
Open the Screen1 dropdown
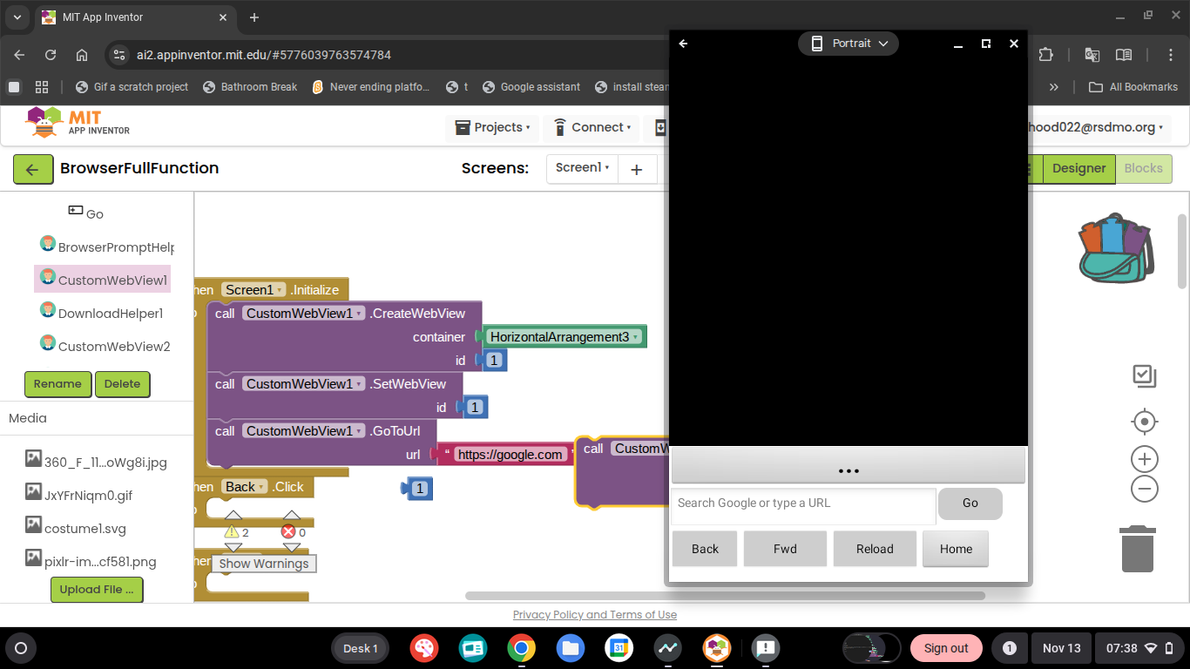582,168
